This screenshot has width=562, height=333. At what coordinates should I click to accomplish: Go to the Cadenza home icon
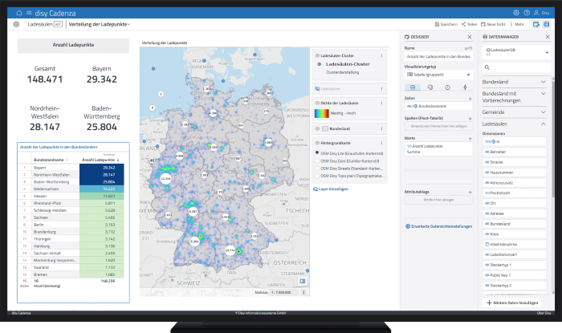pyautogui.click(x=19, y=13)
